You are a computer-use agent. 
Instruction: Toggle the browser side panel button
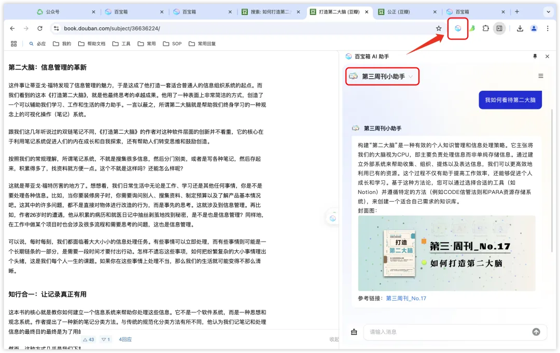coord(499,28)
